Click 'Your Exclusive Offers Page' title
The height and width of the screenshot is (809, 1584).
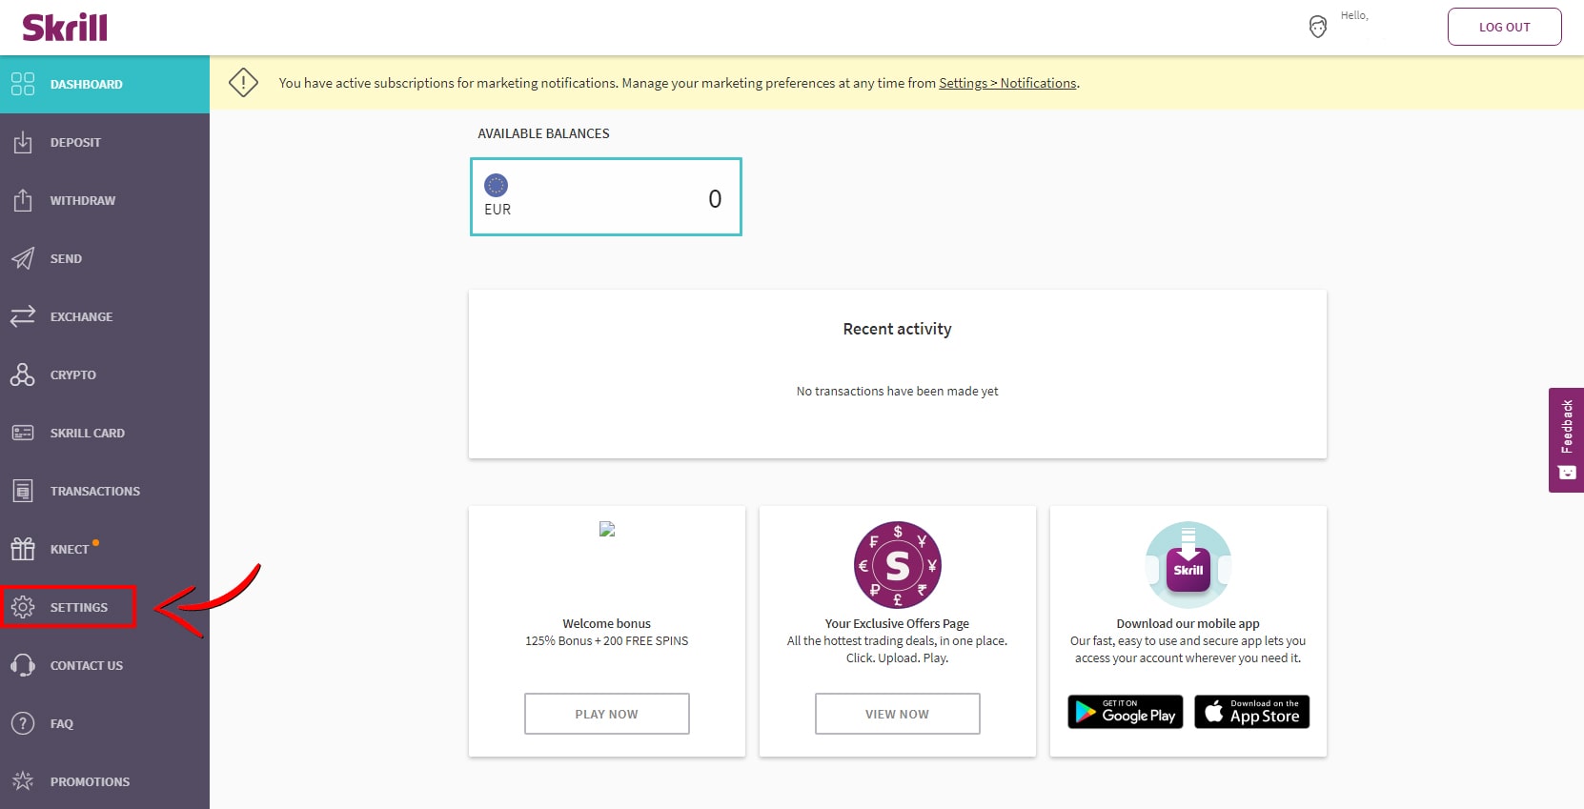(x=898, y=623)
